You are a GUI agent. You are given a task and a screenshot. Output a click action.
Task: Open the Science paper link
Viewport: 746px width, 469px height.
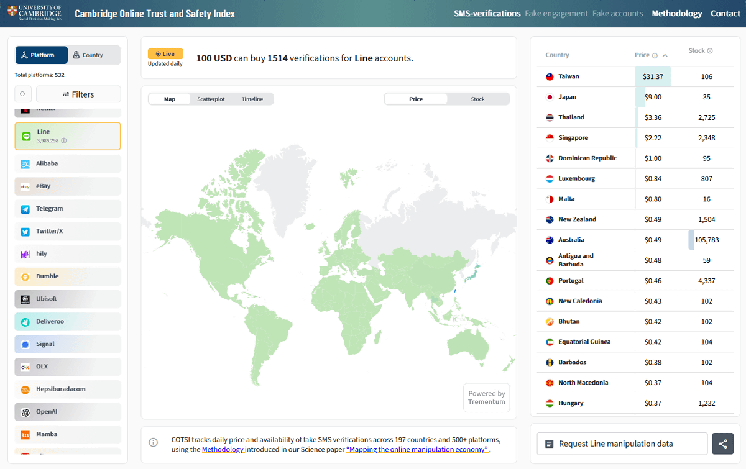click(x=417, y=450)
